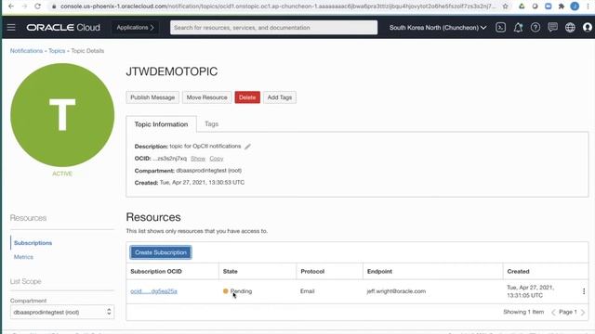
Task: Click the browser forward arrow
Action: [x=24, y=6]
